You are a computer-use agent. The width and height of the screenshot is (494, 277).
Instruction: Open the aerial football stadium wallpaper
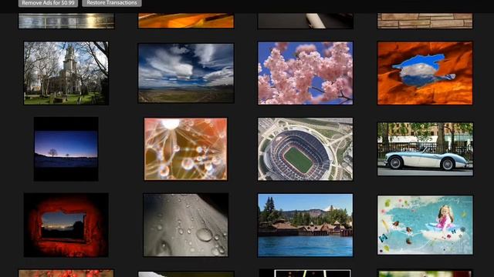tap(306, 149)
